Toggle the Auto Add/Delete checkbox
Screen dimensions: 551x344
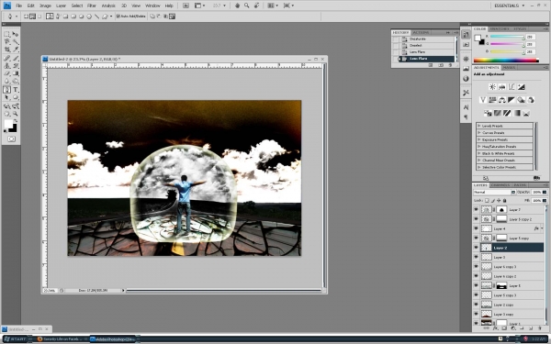[x=118, y=17]
